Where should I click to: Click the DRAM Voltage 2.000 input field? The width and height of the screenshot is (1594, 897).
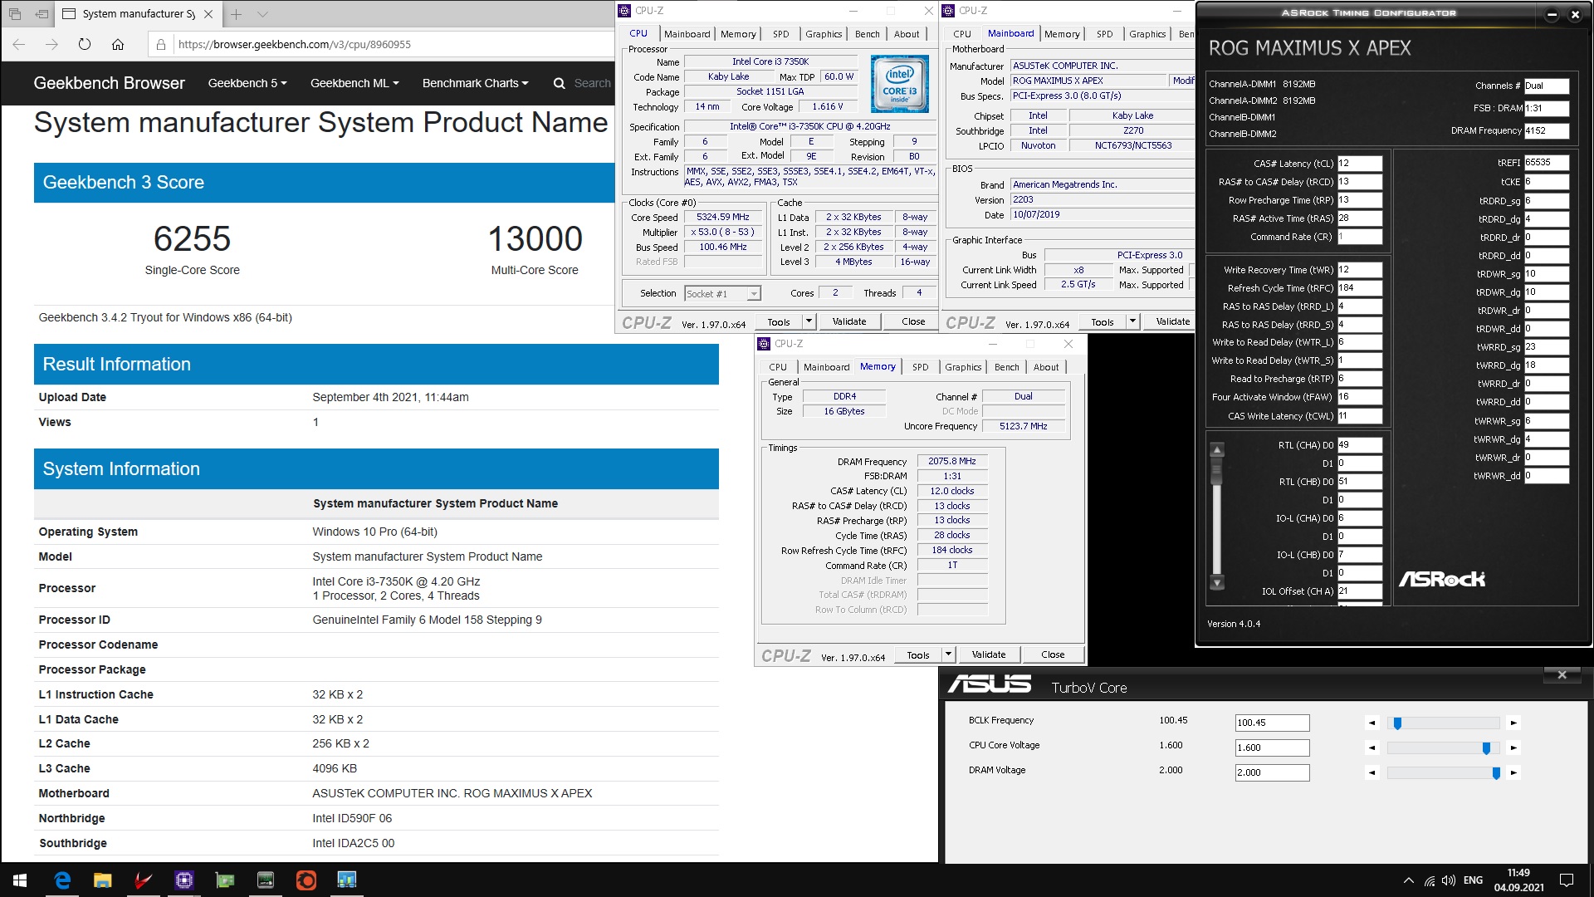tap(1272, 773)
